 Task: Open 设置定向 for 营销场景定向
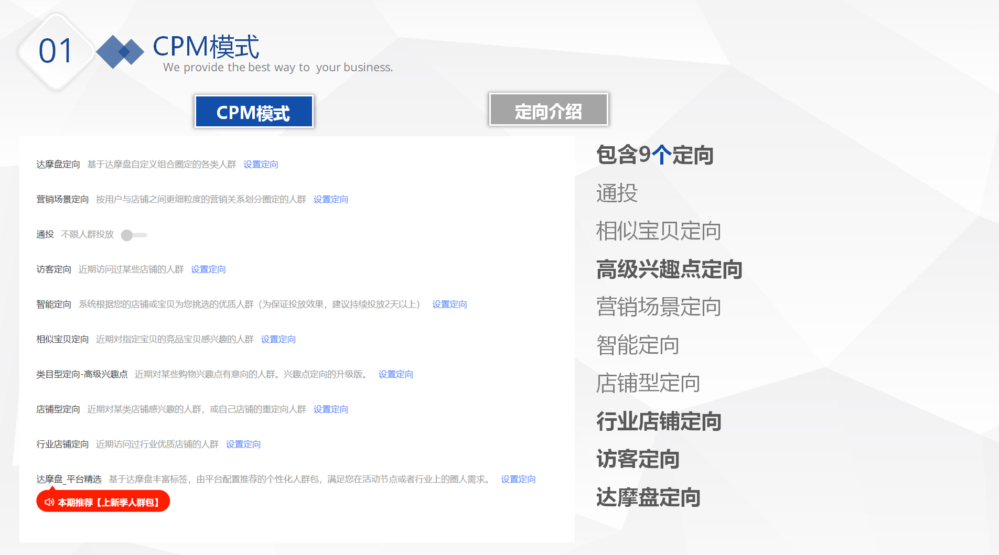point(331,200)
